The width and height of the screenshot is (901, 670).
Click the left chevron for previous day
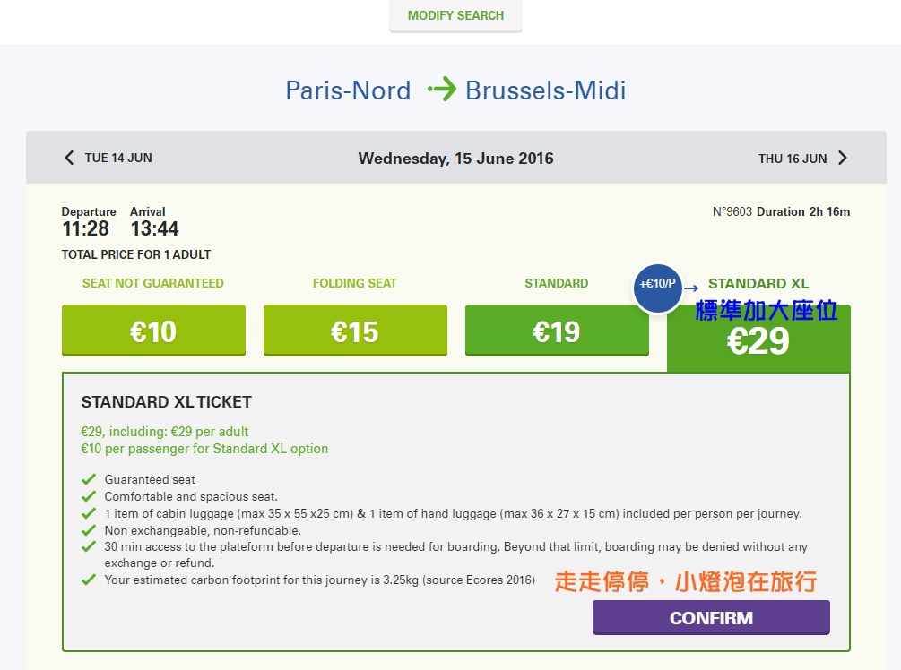(69, 158)
